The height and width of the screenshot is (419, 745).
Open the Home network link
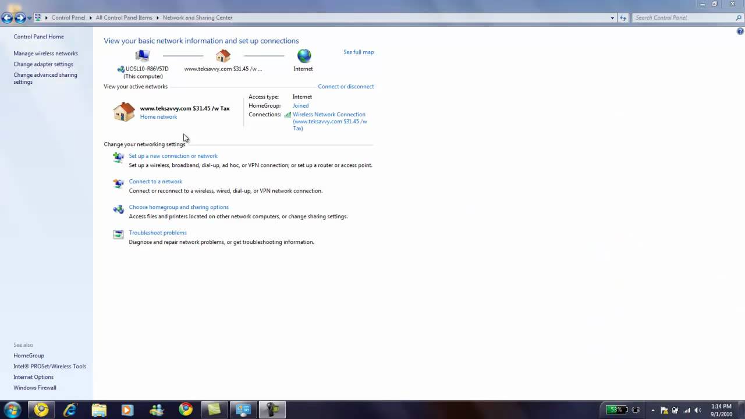click(158, 117)
